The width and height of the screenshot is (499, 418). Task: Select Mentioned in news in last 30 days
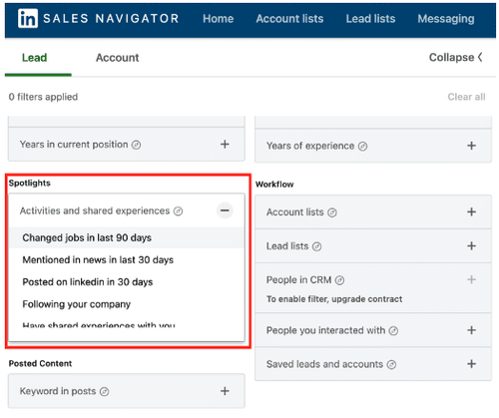[127, 259]
